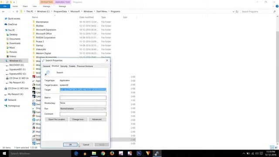Click the Open File Location button

[x=57, y=119]
